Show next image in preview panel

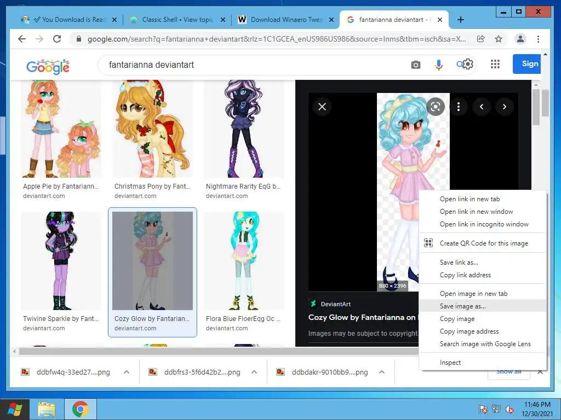(x=505, y=107)
